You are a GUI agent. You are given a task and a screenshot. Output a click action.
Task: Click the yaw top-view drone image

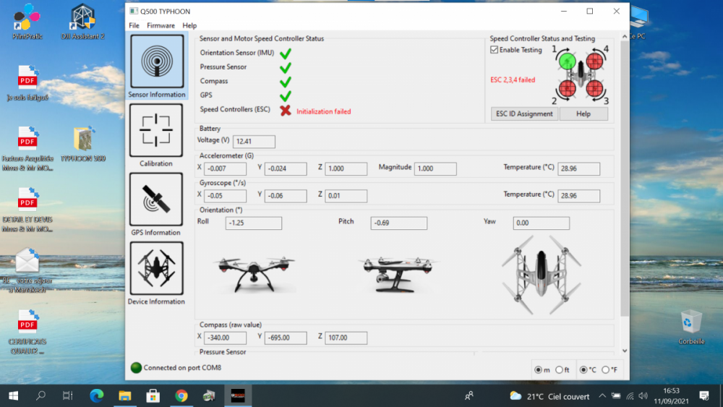click(542, 275)
